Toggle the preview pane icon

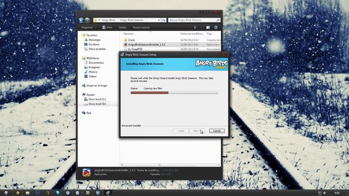pyautogui.click(x=208, y=28)
